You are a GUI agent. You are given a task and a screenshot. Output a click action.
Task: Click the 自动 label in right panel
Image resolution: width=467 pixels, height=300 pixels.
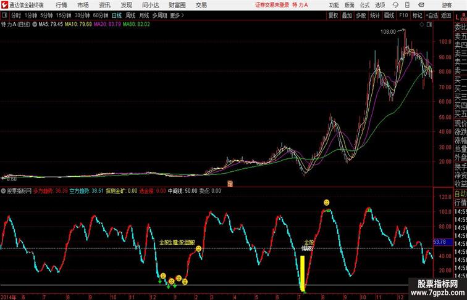tap(460, 194)
